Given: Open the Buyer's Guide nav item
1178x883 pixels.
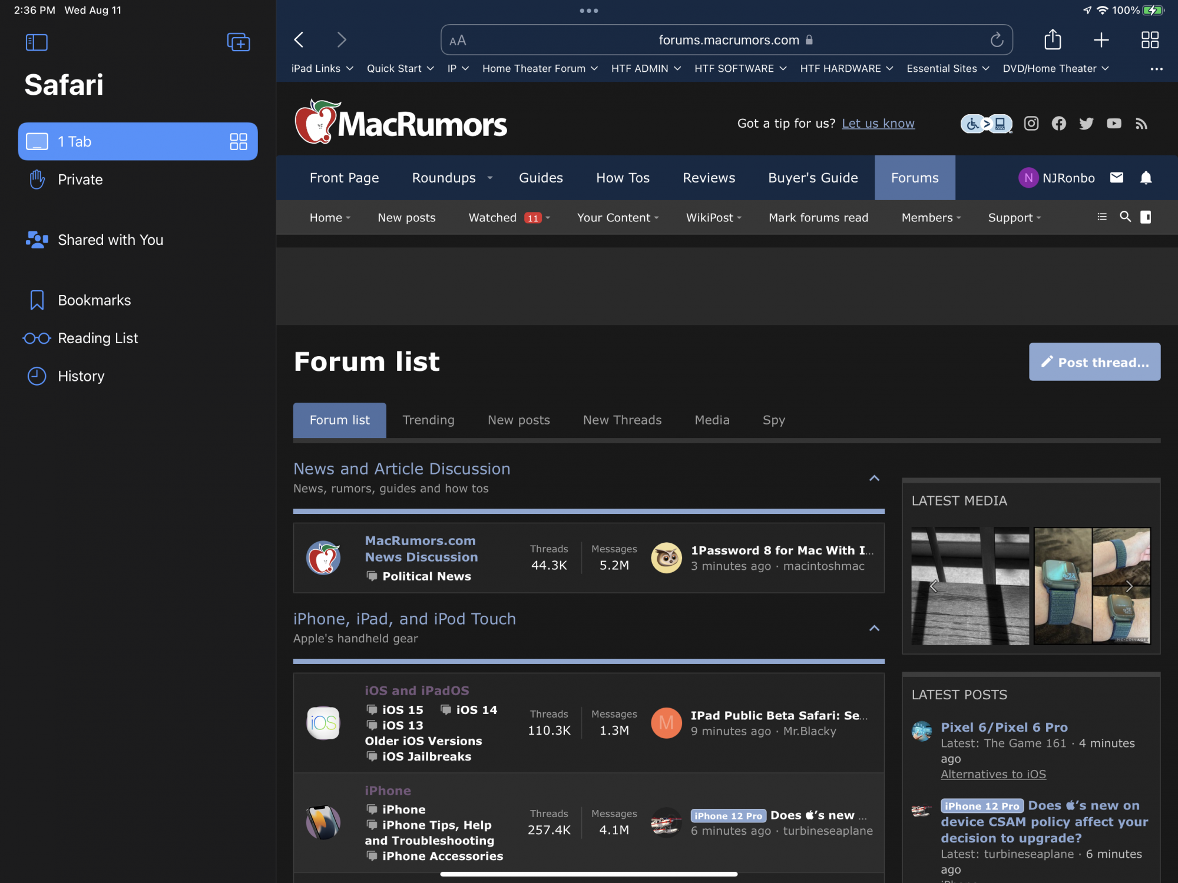Looking at the screenshot, I should pos(813,178).
